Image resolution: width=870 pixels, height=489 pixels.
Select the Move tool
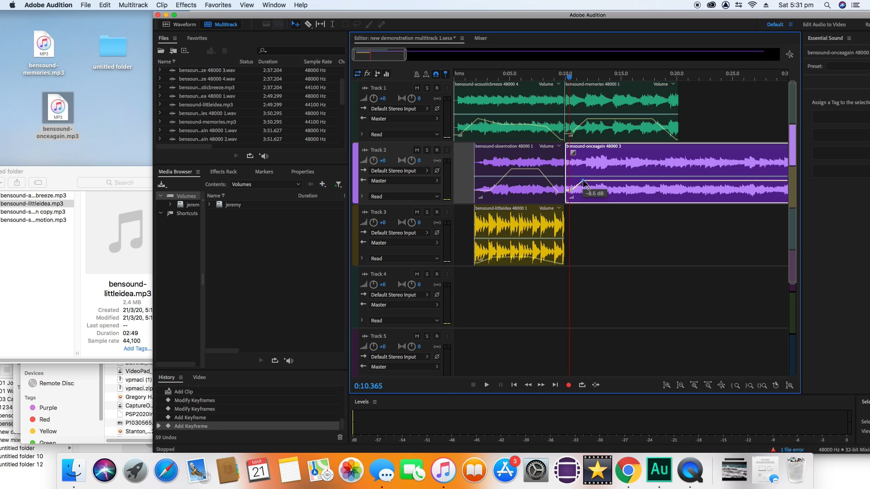[295, 24]
